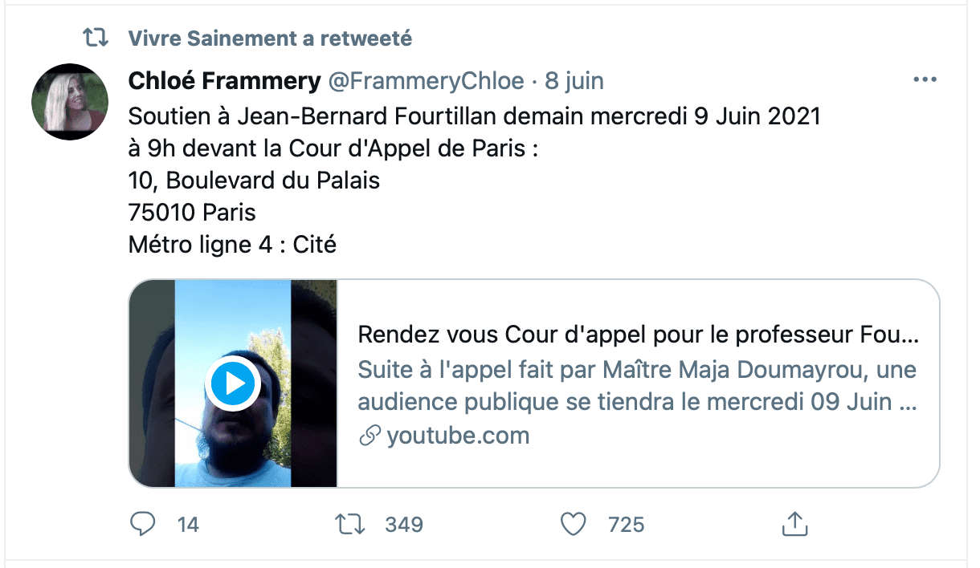The height and width of the screenshot is (568, 980).
Task: Play the embedded YouTube video
Action: coord(232,384)
